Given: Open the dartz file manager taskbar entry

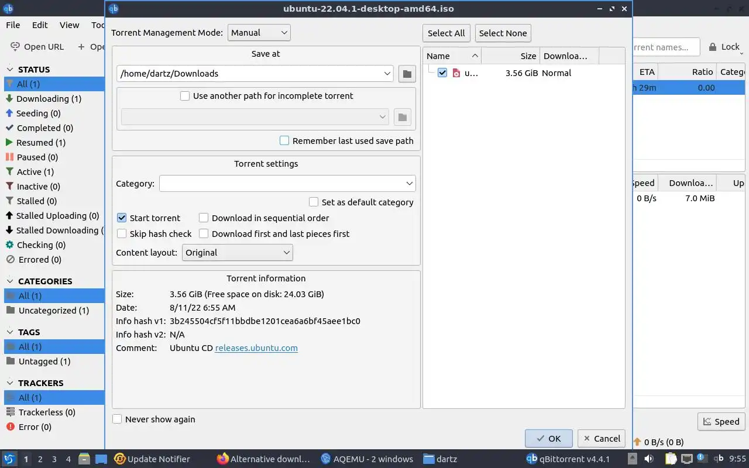Looking at the screenshot, I should 440,459.
